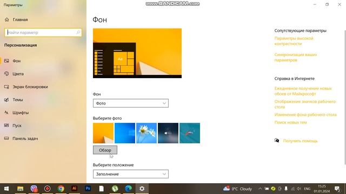Open Viber from the taskbar
346x194 pixels.
(34, 189)
